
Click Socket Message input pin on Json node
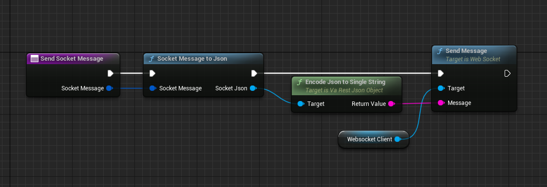tap(152, 88)
